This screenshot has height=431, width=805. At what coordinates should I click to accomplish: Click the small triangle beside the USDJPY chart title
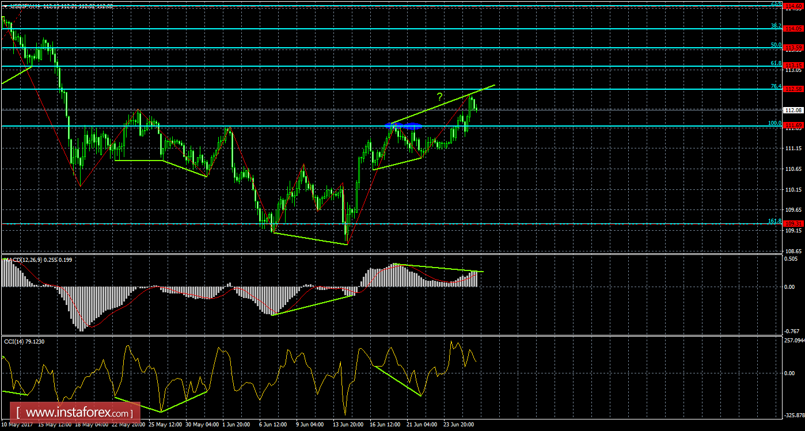pyautogui.click(x=5, y=6)
